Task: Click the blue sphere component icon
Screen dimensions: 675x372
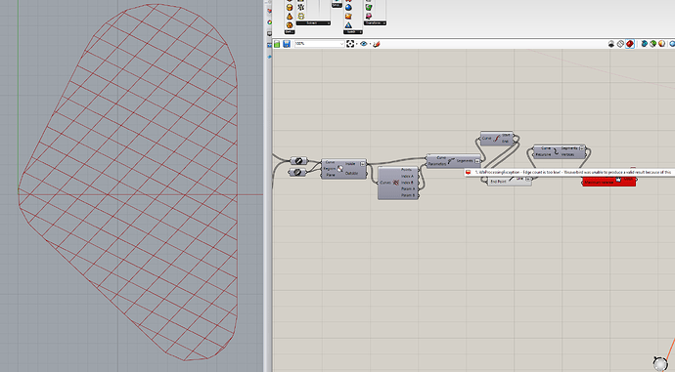Action: [348, 7]
